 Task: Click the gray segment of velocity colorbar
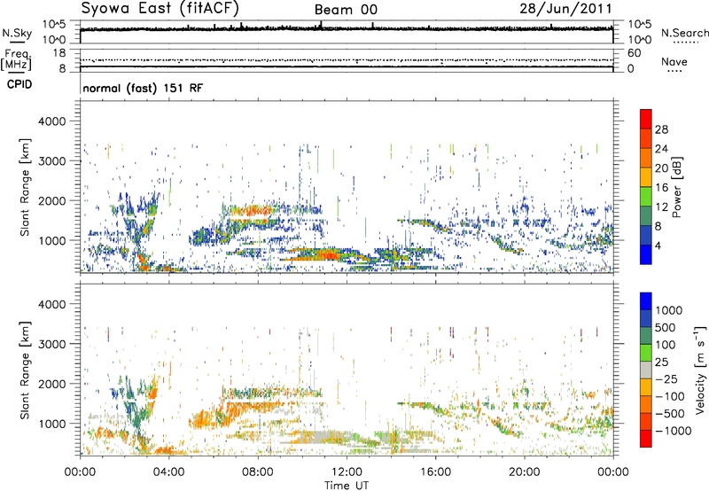pos(646,370)
